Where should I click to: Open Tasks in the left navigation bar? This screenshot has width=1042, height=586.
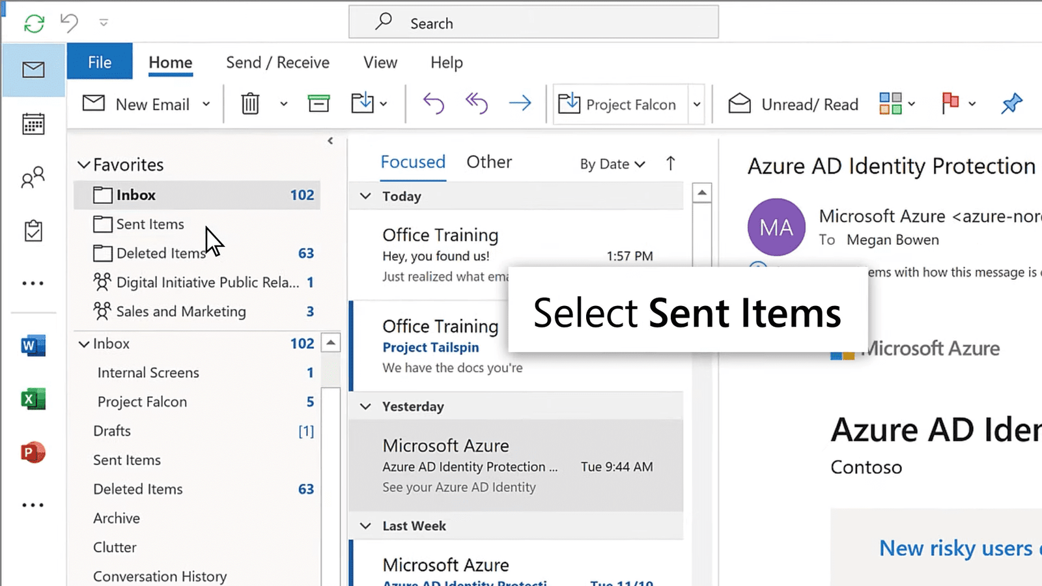[33, 230]
